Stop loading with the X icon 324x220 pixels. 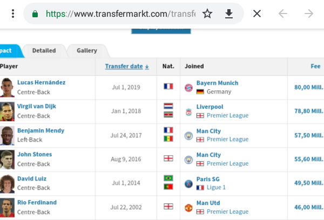[x=257, y=14]
